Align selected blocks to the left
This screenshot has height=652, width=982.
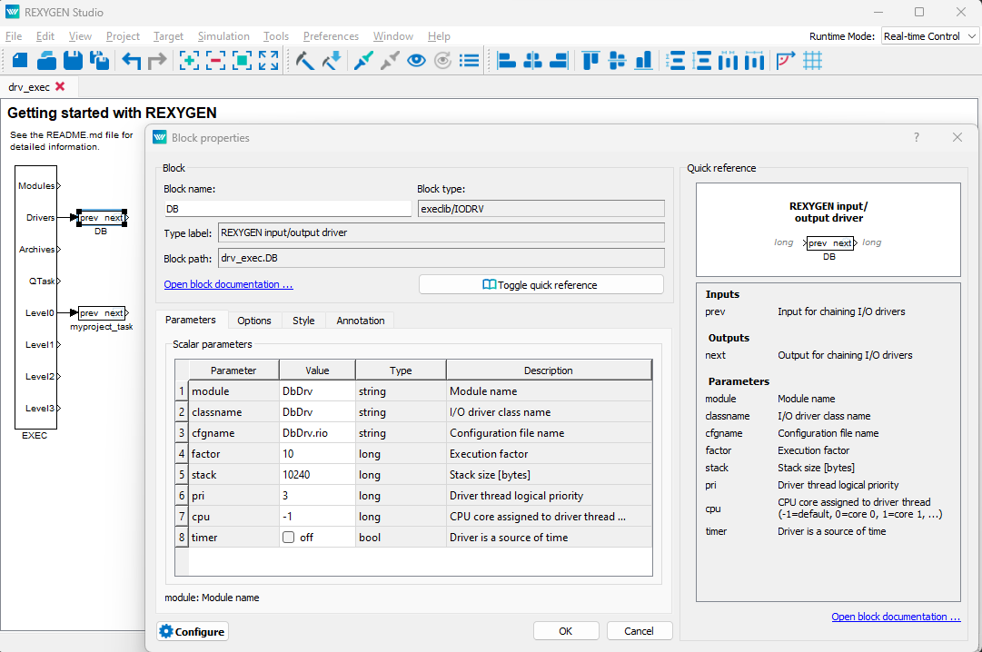[506, 61]
